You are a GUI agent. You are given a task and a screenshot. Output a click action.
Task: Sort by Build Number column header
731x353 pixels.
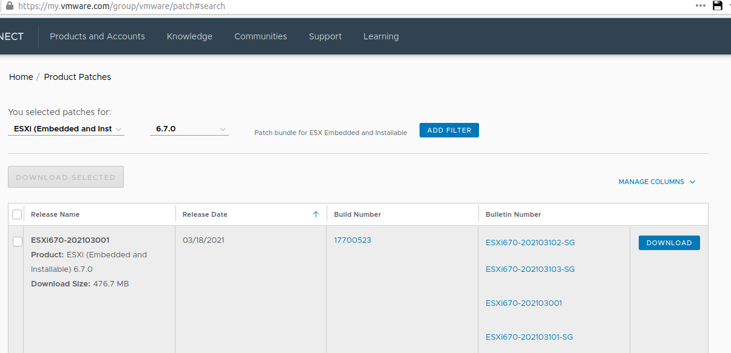click(358, 214)
